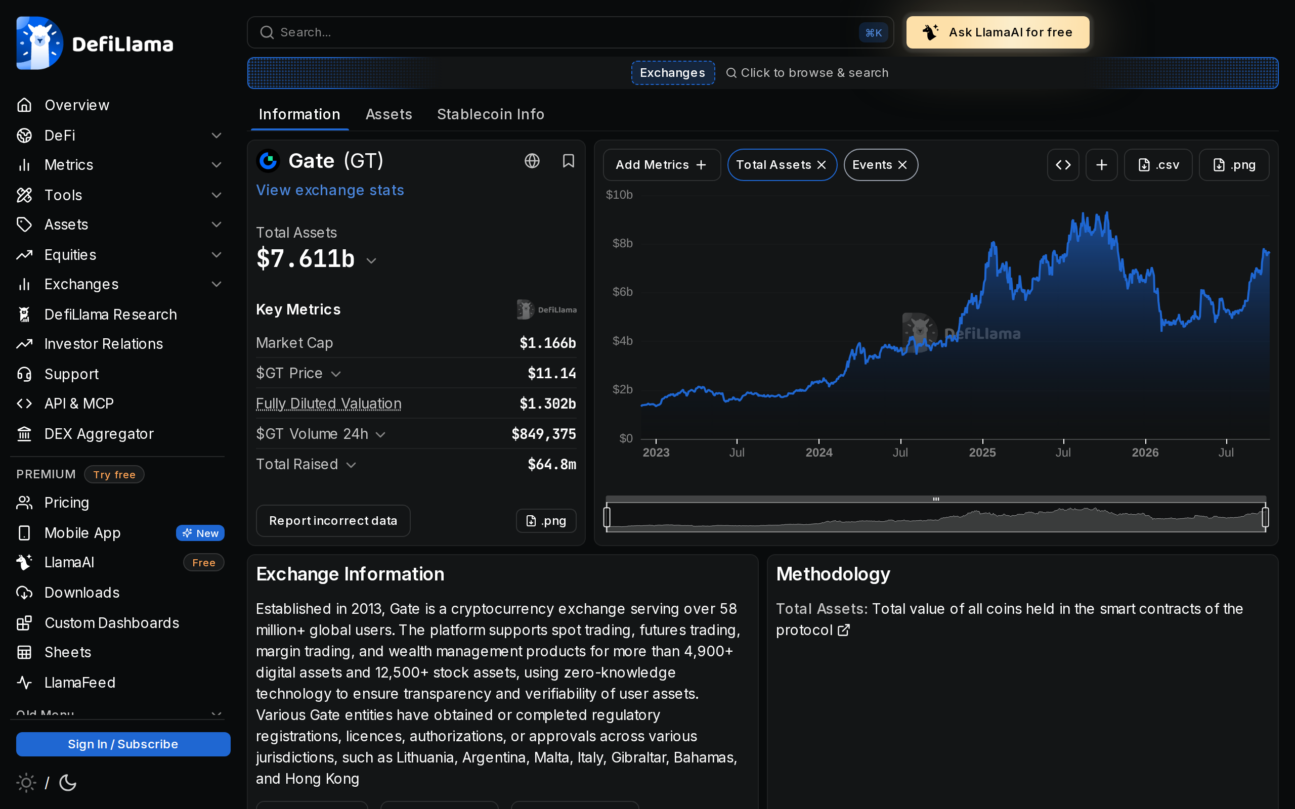
Task: Click Ask LlamaAI for free button
Action: pyautogui.click(x=998, y=32)
